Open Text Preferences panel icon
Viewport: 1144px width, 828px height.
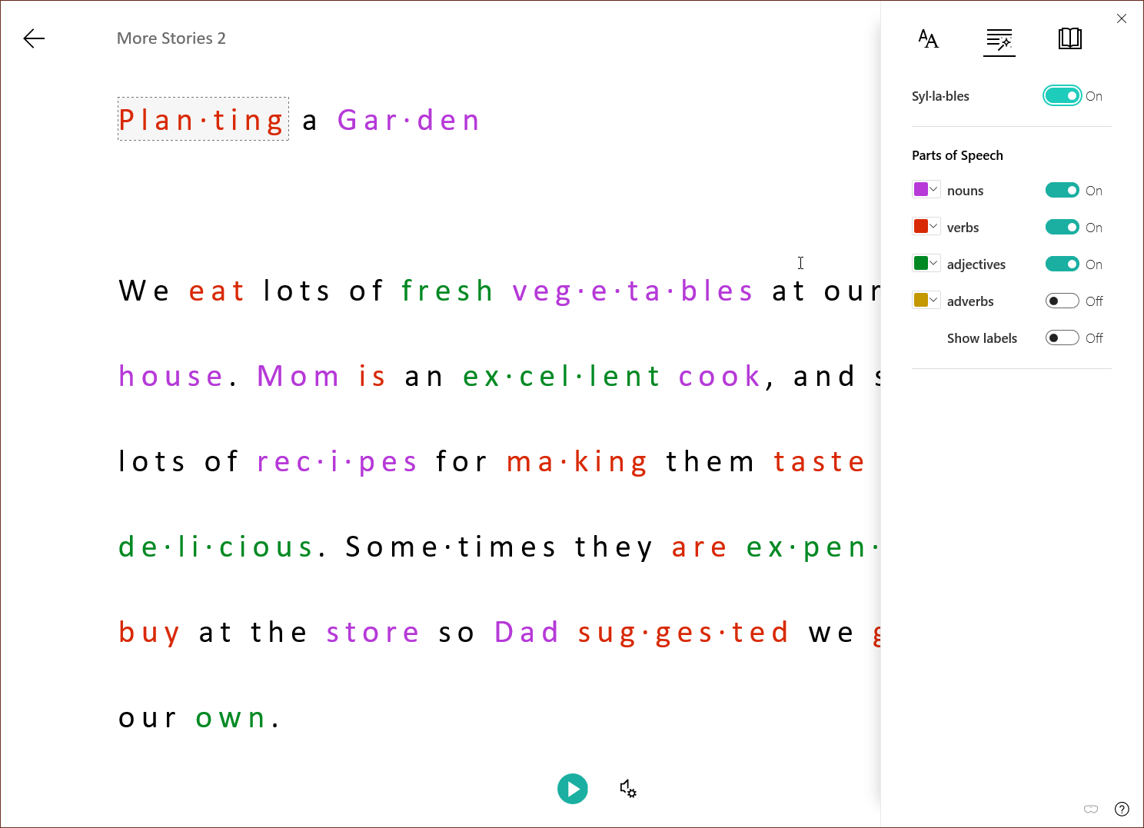pyautogui.click(x=928, y=38)
